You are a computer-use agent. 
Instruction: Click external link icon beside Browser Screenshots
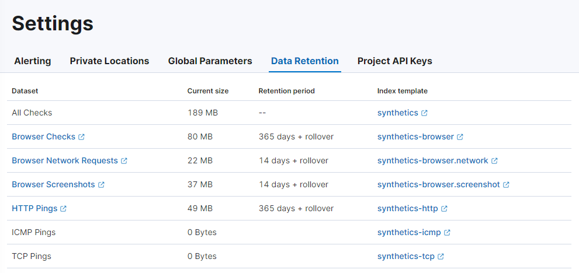[101, 185]
